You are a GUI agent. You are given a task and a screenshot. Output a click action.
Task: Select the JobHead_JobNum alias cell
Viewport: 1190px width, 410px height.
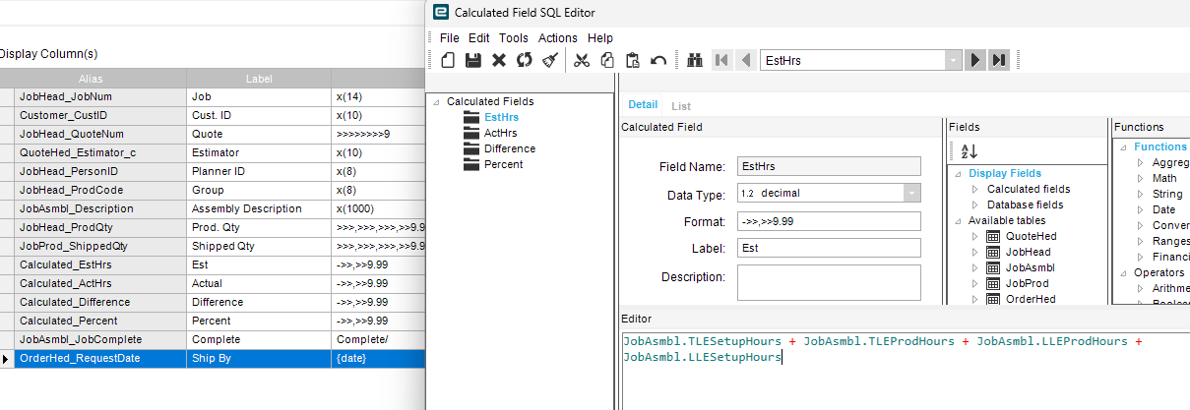click(x=100, y=97)
